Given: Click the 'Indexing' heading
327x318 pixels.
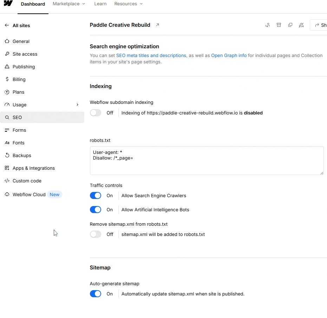Looking at the screenshot, I should coord(100,86).
